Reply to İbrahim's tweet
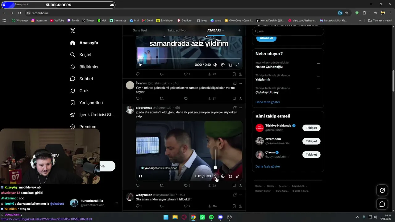Viewport: 395px width, 222px height. click(x=138, y=99)
